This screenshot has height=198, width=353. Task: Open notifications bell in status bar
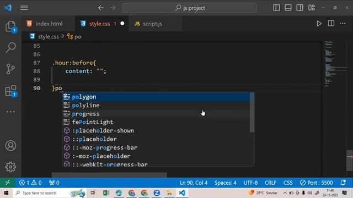pyautogui.click(x=343, y=183)
